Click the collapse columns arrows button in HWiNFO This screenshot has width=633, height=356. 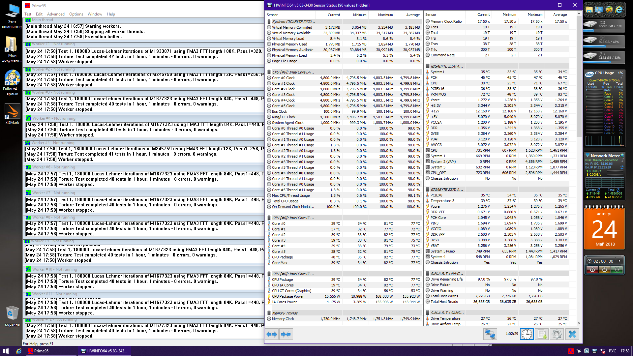[x=286, y=334]
